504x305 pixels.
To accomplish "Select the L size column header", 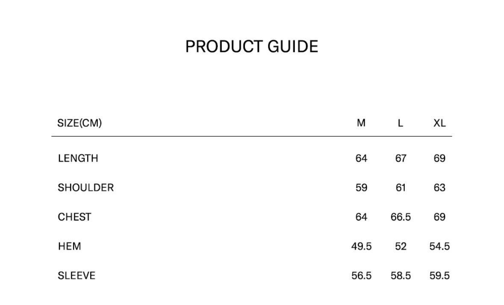I will pos(401,123).
